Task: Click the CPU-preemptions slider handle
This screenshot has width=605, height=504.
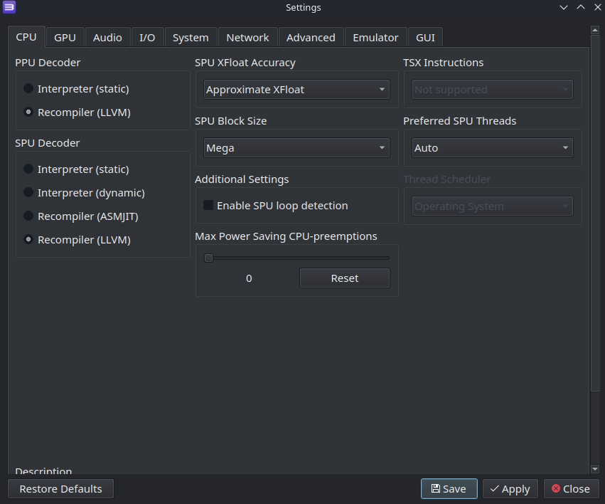Action: (x=209, y=258)
